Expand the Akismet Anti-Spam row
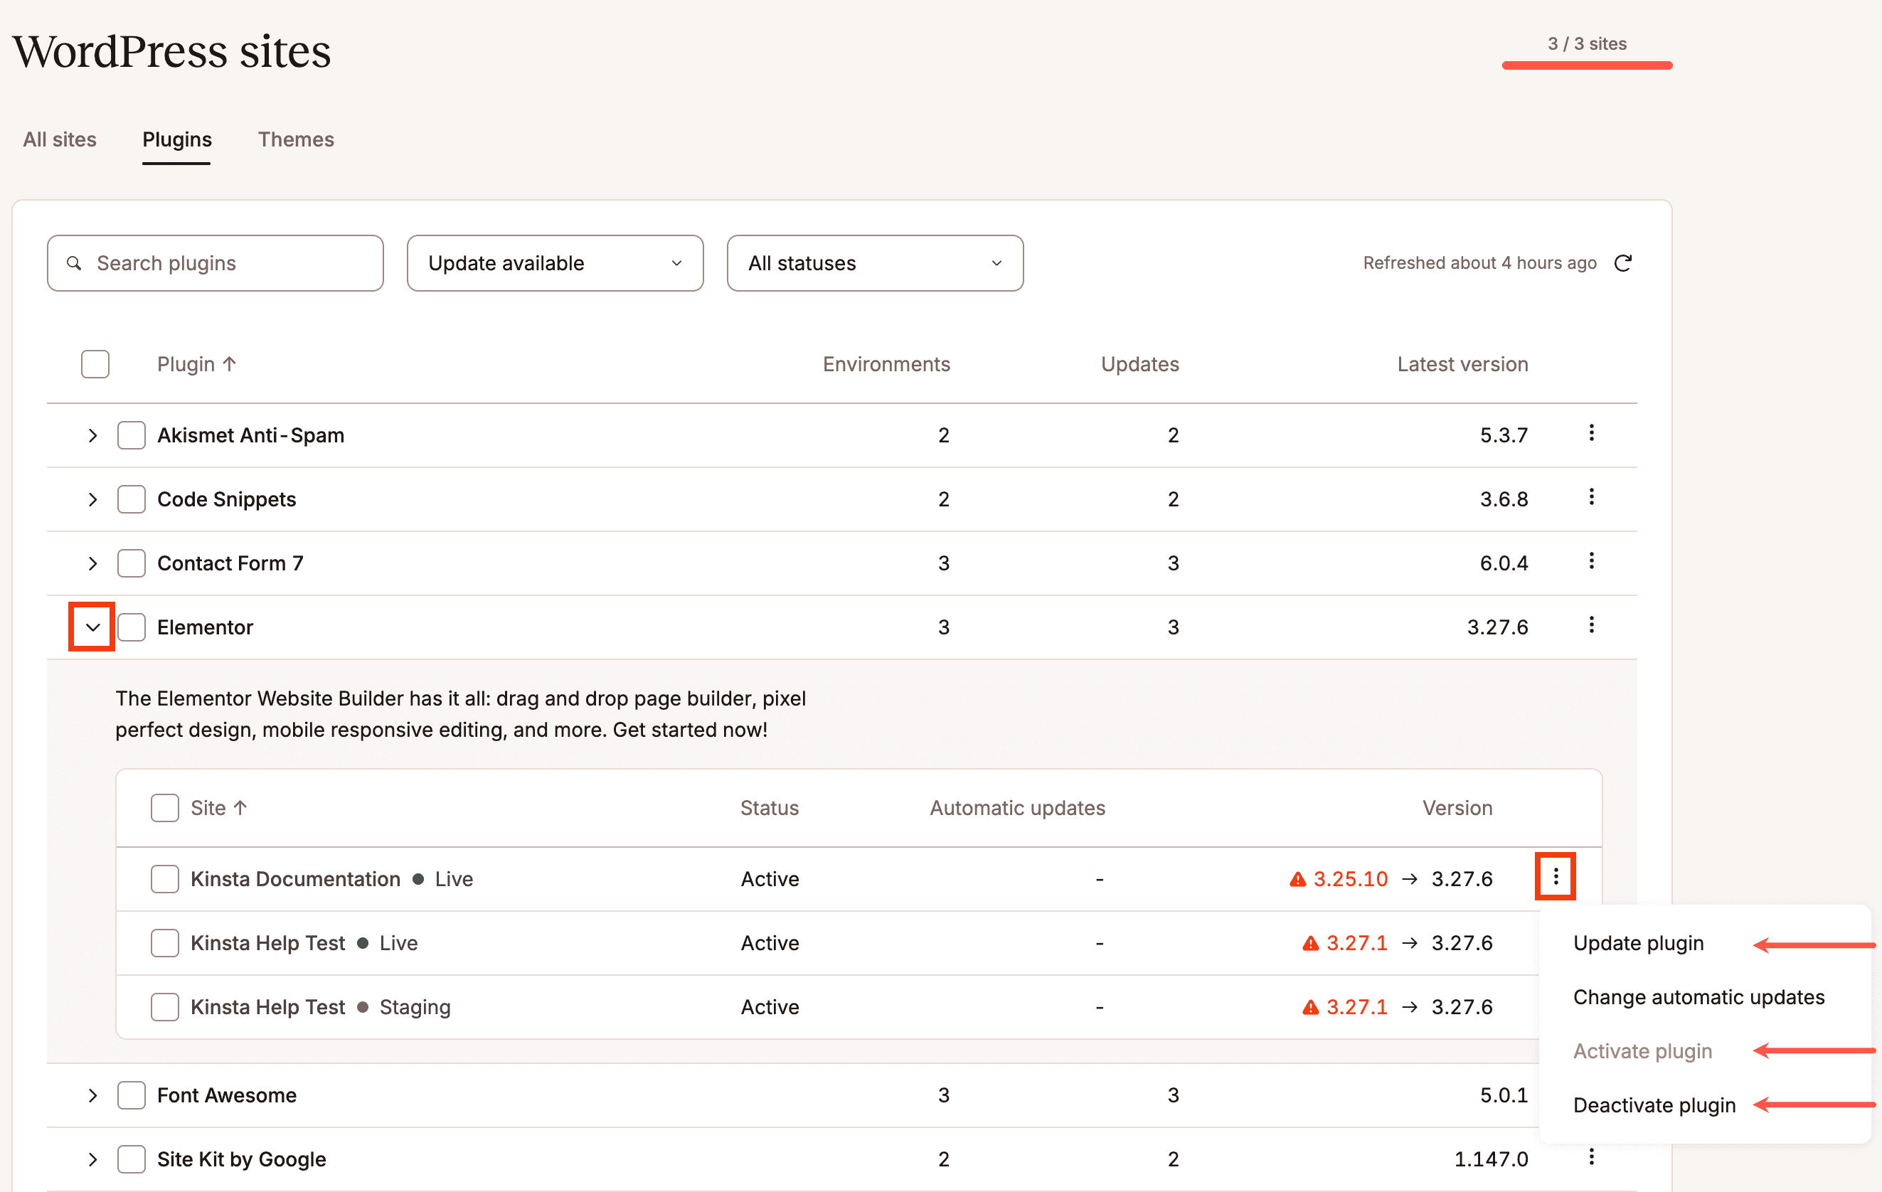This screenshot has width=1882, height=1192. coord(93,435)
